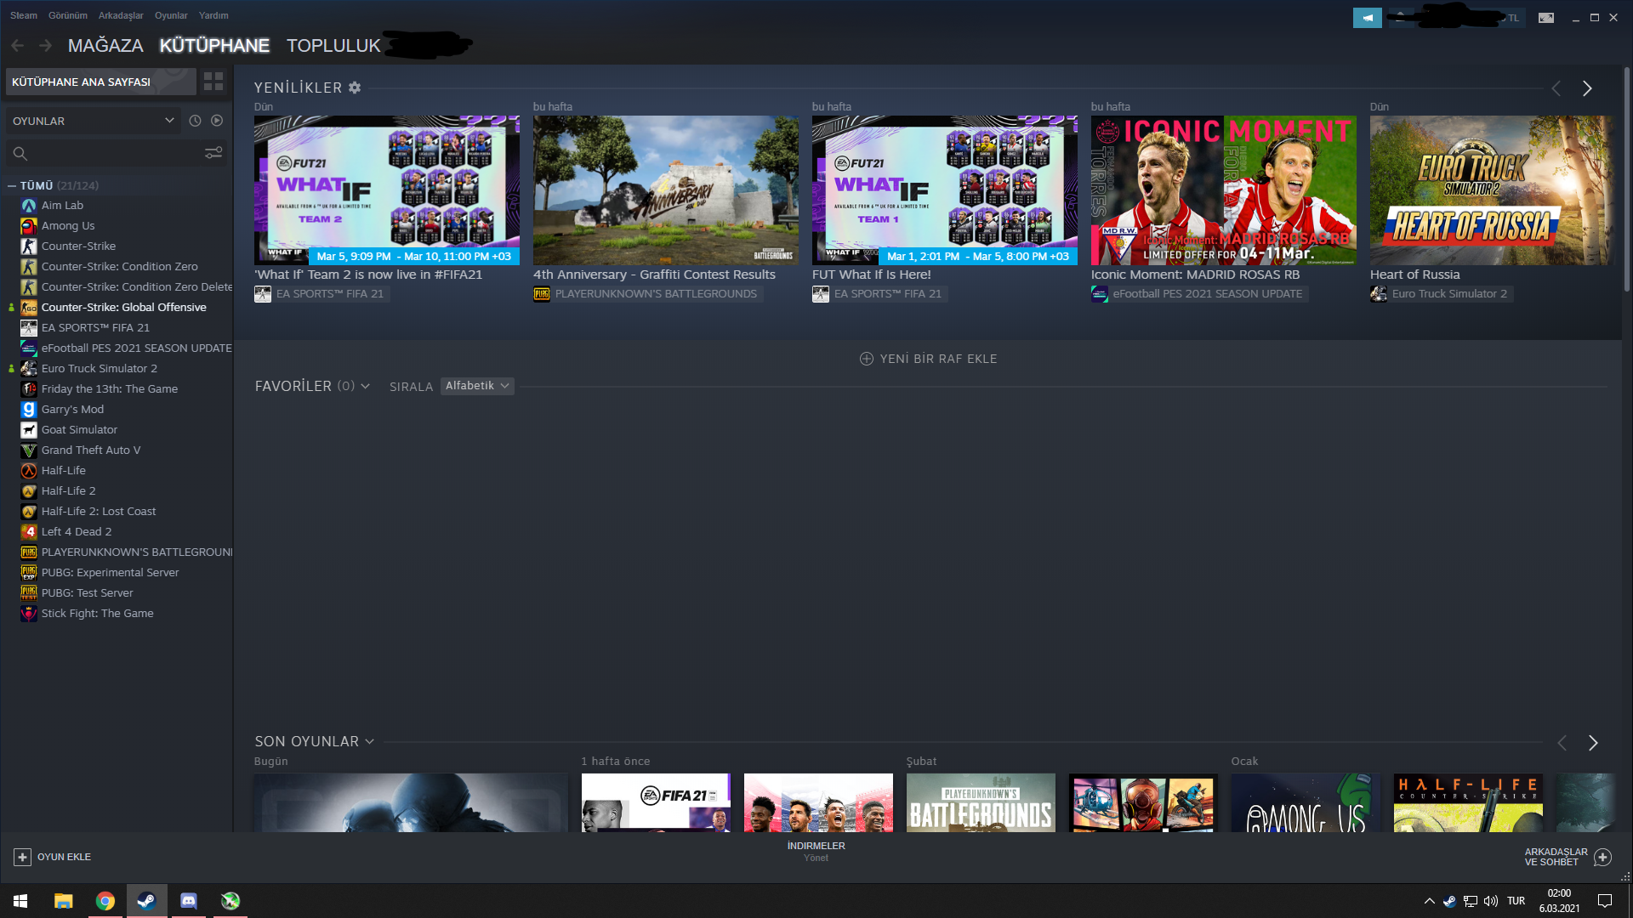The height and width of the screenshot is (918, 1633).
Task: Select Grand Theft Auto V in library list
Action: click(x=91, y=450)
